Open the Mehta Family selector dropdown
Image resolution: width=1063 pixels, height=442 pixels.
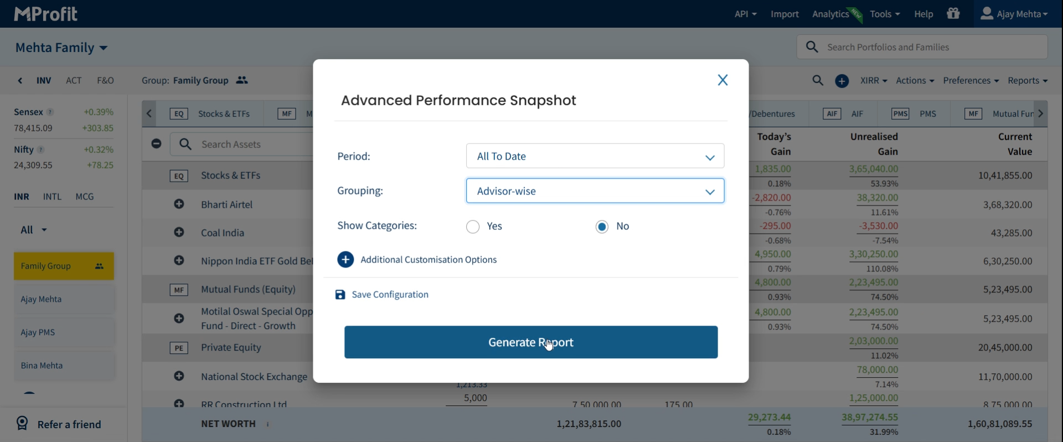click(x=61, y=48)
